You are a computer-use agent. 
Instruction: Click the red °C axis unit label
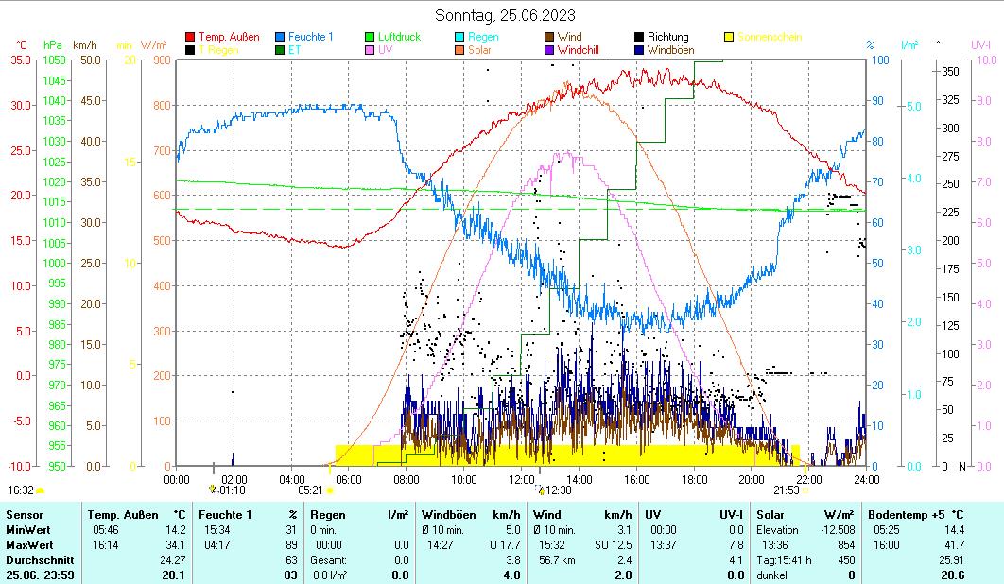pyautogui.click(x=22, y=44)
